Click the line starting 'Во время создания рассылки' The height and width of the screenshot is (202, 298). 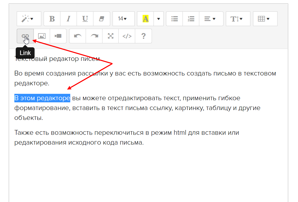coord(145,73)
